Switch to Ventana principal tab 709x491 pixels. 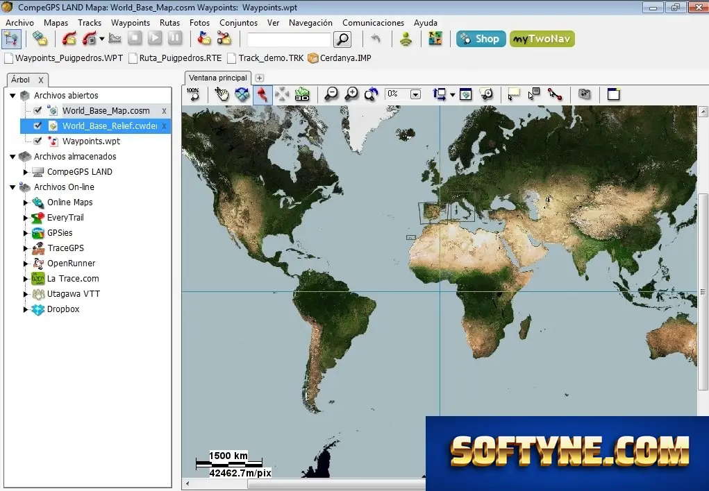pos(218,78)
